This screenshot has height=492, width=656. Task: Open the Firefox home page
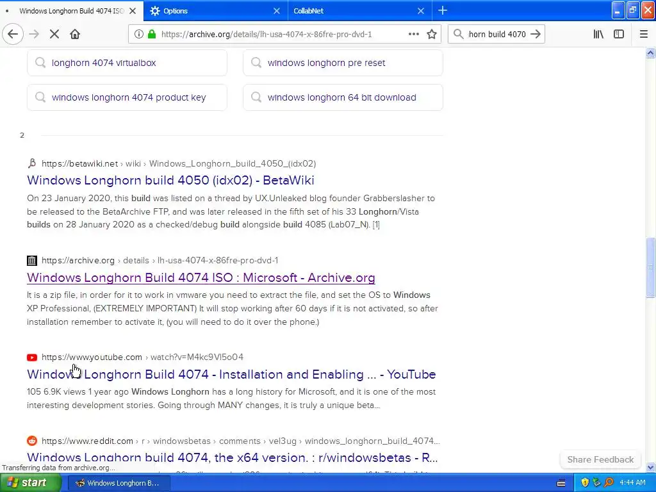(75, 34)
